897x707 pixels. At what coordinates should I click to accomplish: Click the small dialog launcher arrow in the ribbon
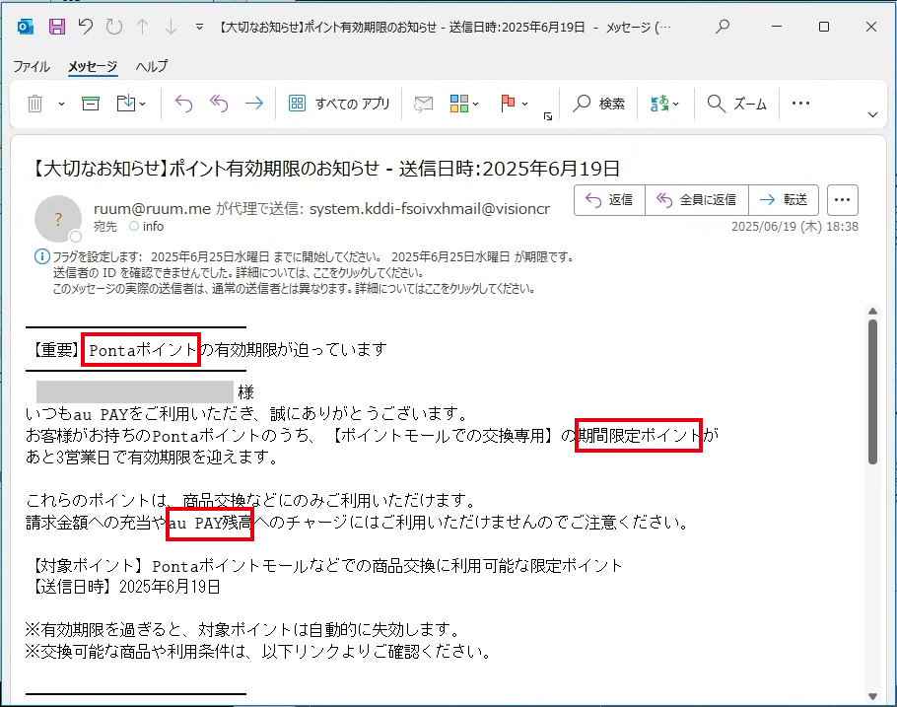[548, 116]
